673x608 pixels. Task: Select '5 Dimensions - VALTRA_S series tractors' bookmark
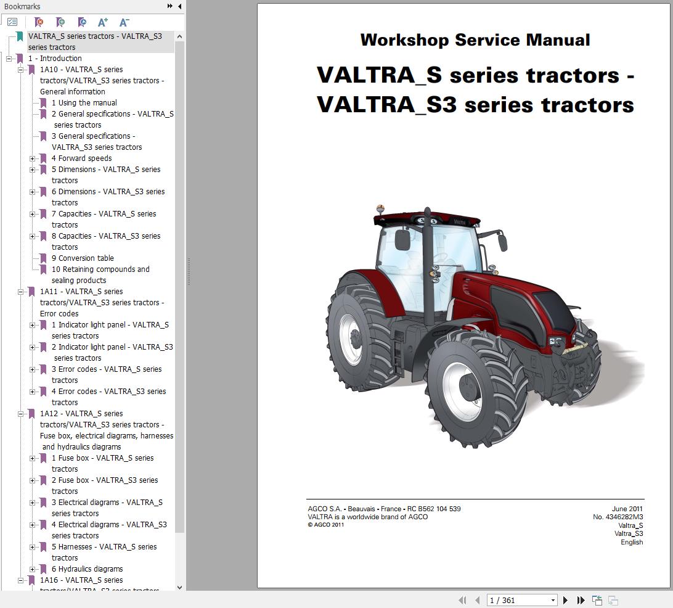click(x=106, y=175)
